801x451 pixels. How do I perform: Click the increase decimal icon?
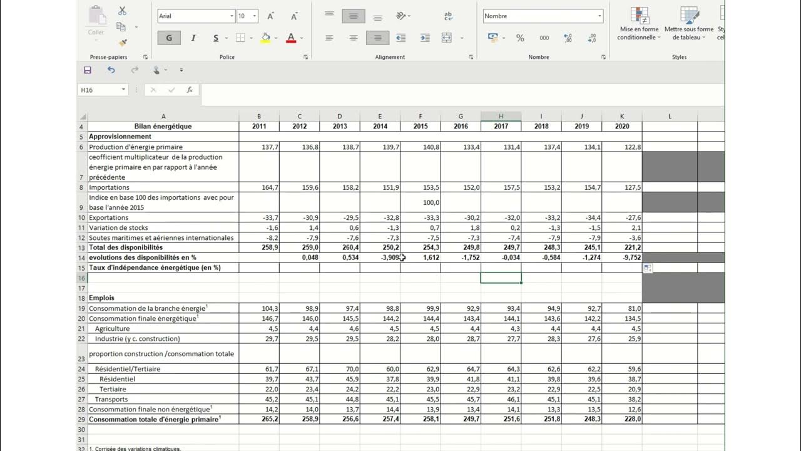click(568, 38)
